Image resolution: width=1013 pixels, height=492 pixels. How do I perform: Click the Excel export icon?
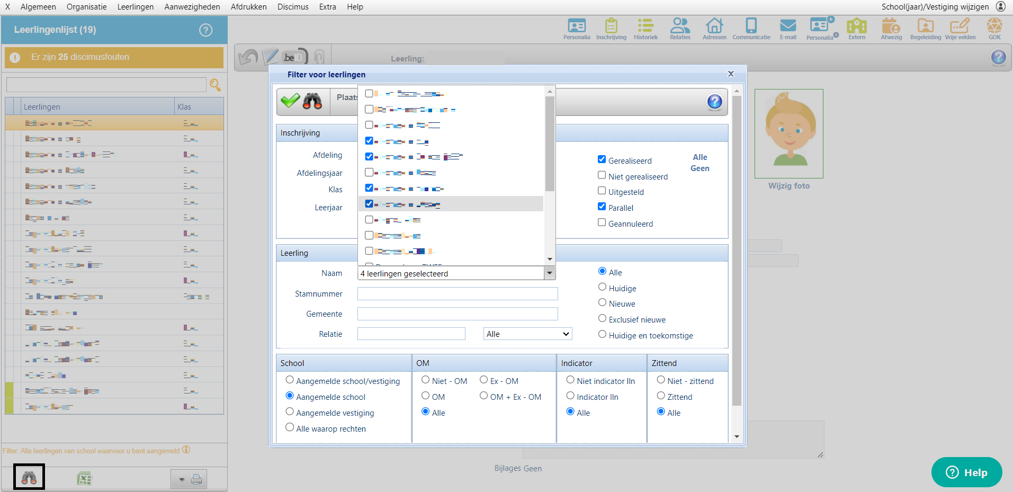click(x=84, y=479)
